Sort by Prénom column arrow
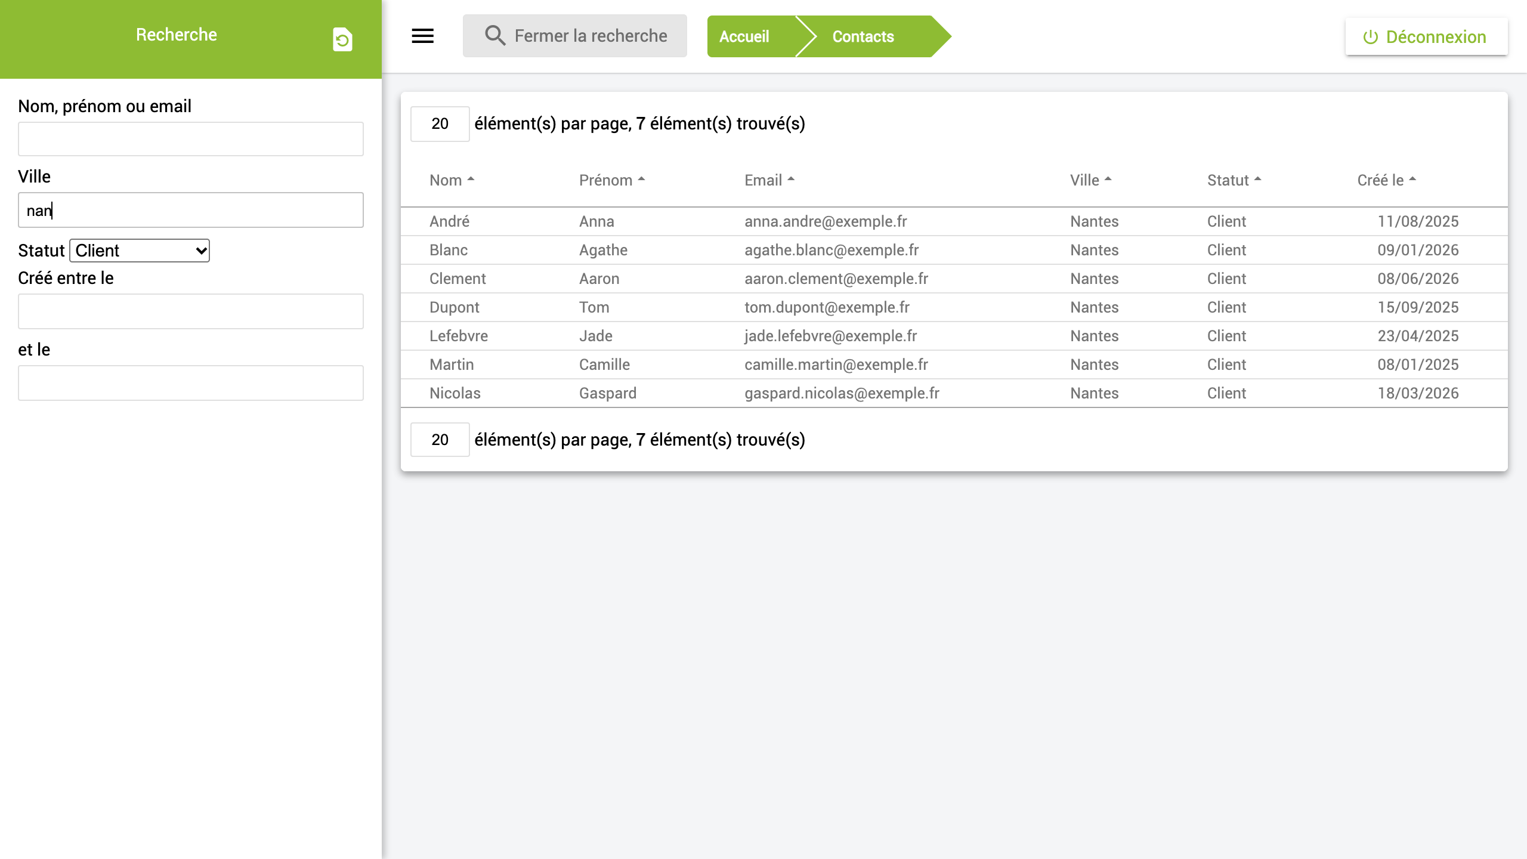This screenshot has height=859, width=1527. (x=641, y=179)
